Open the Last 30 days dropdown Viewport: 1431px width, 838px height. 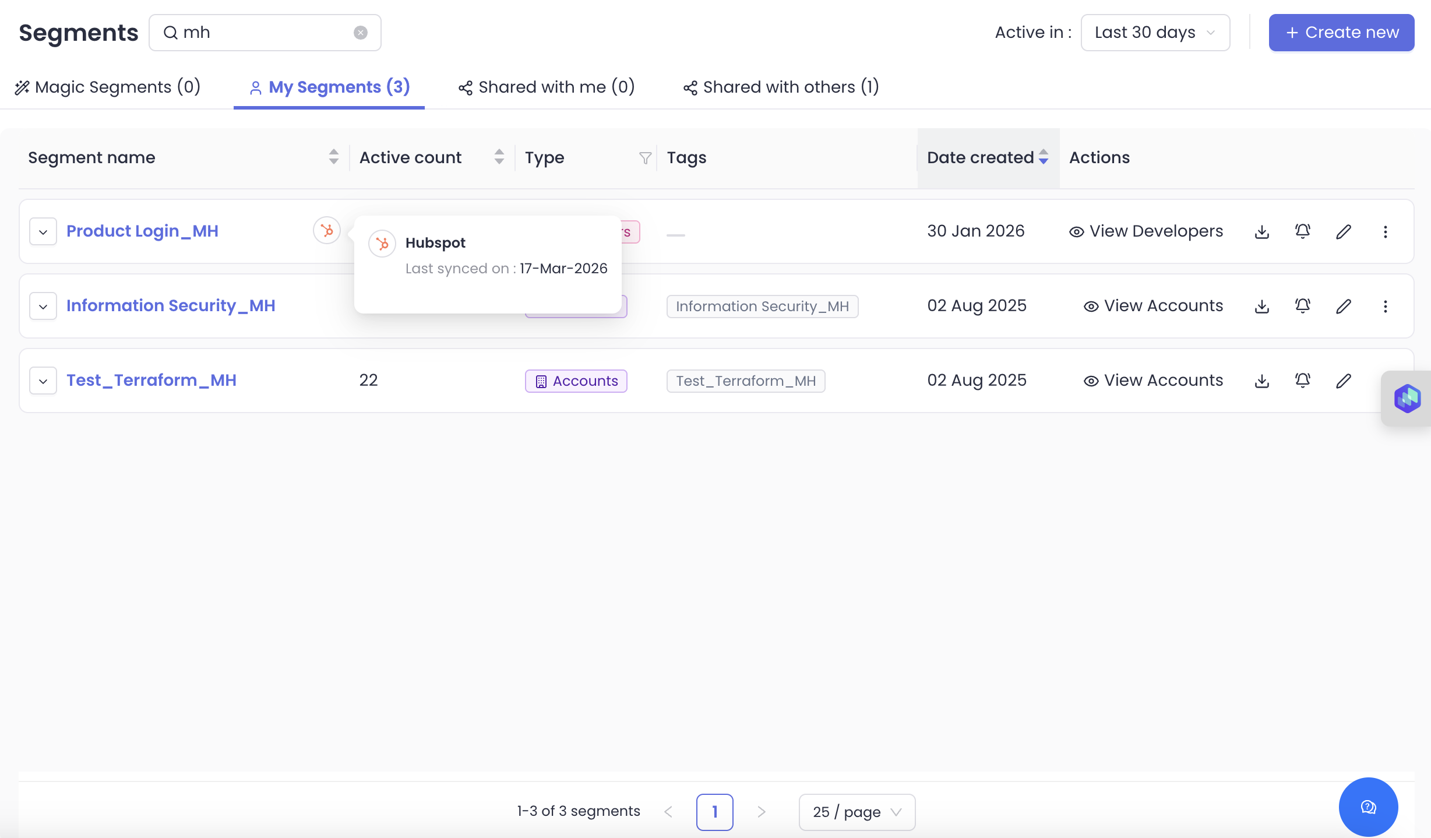[1155, 33]
